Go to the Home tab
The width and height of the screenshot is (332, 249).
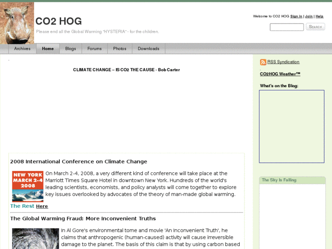pos(48,48)
